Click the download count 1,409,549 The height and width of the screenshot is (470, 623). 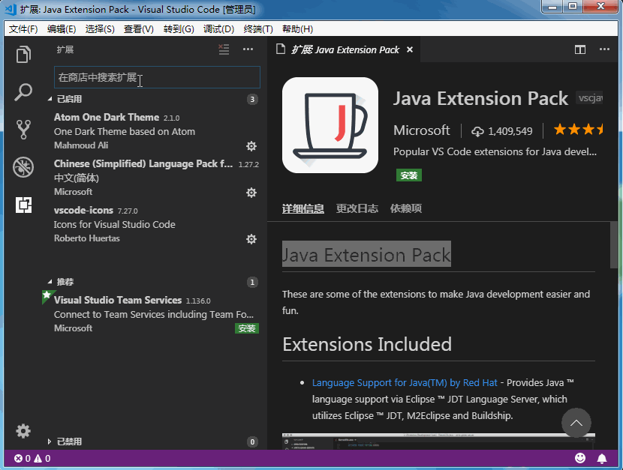coord(502,131)
